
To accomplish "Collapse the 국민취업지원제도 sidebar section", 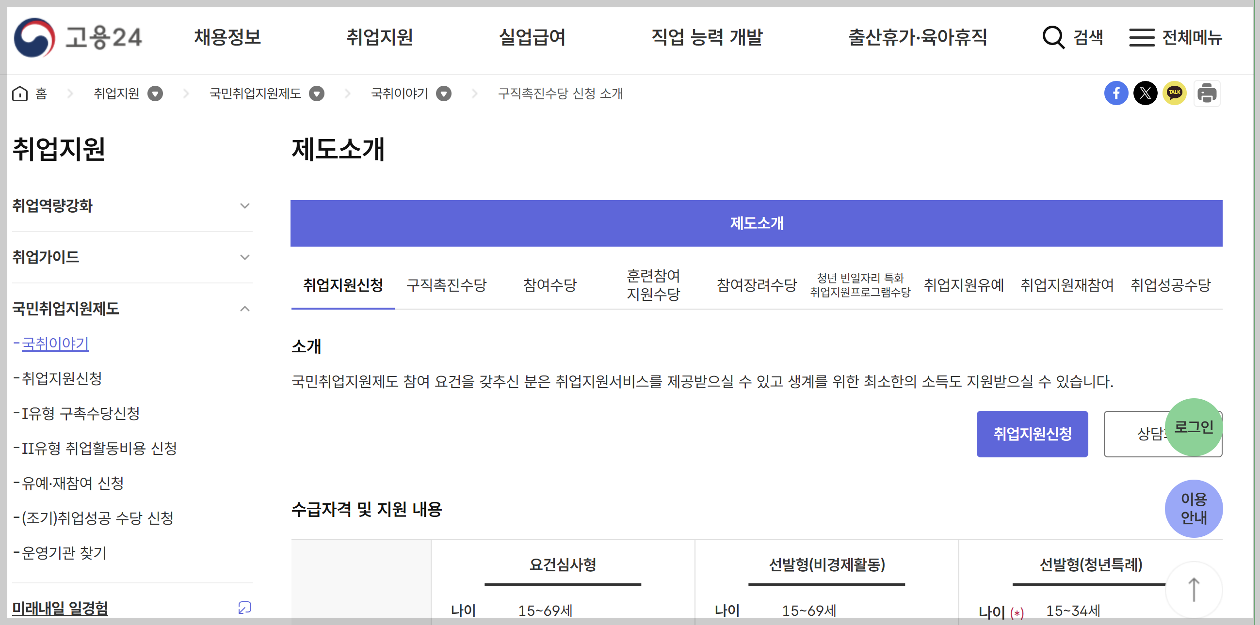I will [244, 308].
